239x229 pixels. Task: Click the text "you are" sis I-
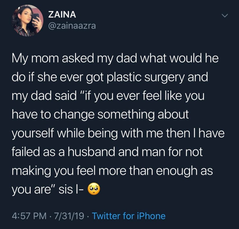(48, 189)
